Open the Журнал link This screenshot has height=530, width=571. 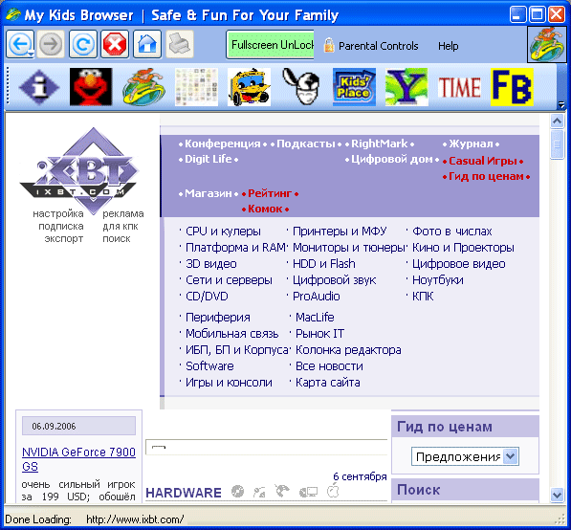click(x=471, y=144)
